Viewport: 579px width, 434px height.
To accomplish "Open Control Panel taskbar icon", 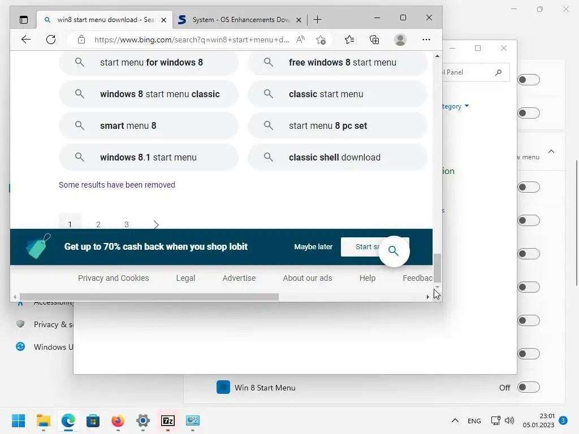I will pyautogui.click(x=193, y=420).
